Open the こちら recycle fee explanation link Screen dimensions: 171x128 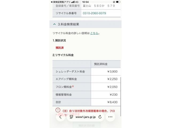(94, 33)
